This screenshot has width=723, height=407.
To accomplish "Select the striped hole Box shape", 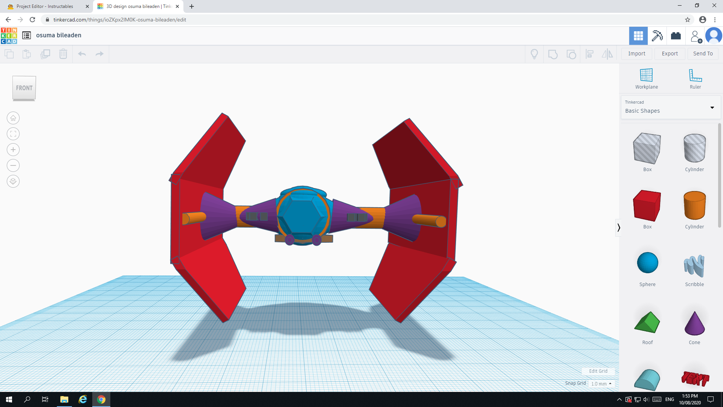I will pyautogui.click(x=647, y=148).
